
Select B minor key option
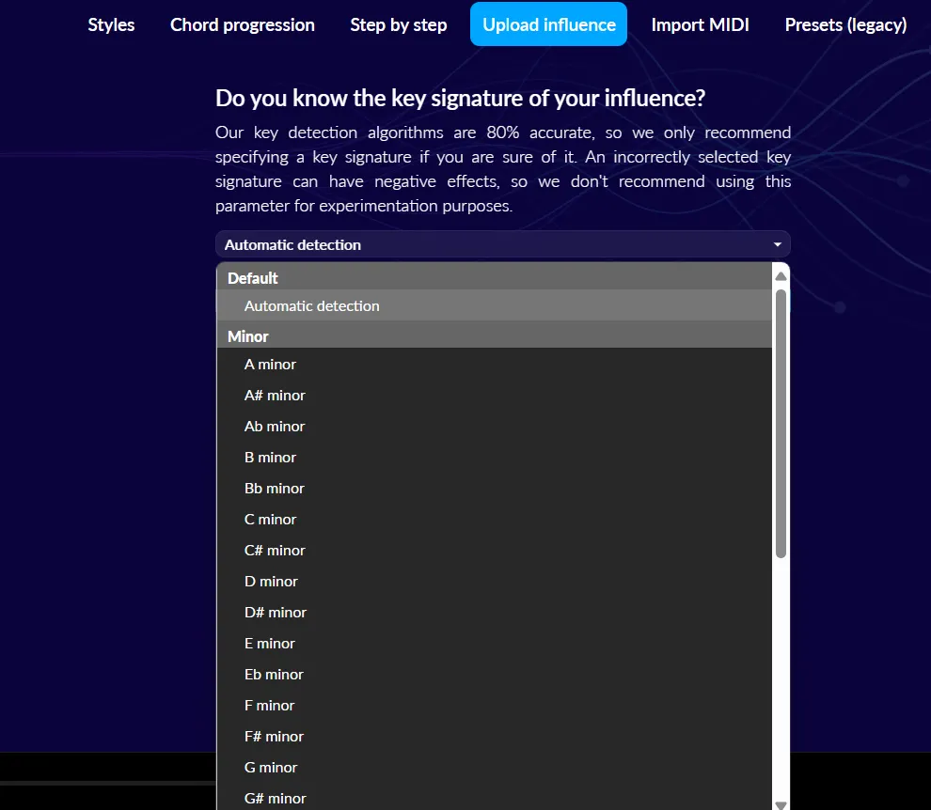click(x=270, y=457)
